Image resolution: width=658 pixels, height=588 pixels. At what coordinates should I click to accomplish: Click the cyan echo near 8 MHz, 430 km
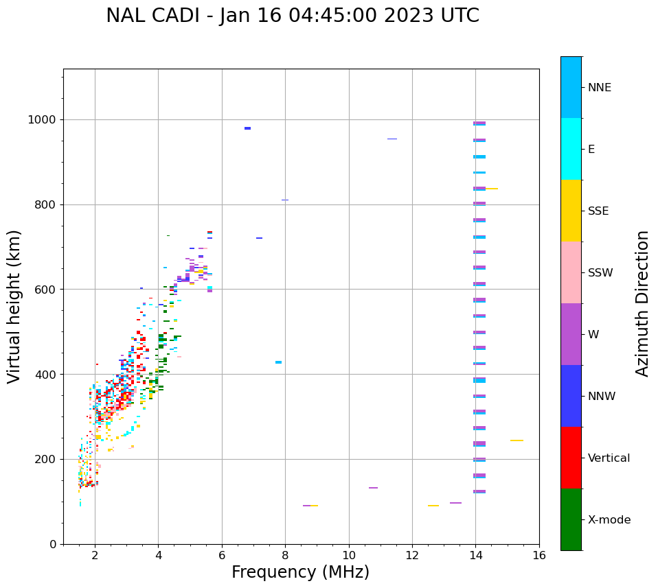click(x=278, y=362)
